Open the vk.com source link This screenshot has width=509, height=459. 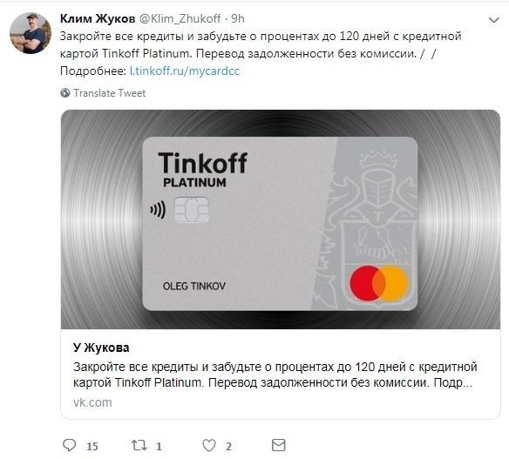pos(92,402)
